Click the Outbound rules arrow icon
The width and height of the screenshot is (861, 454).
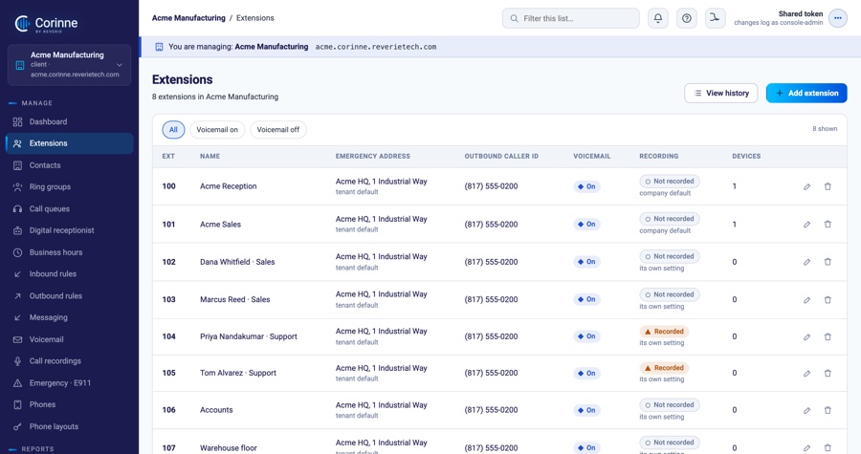(17, 296)
